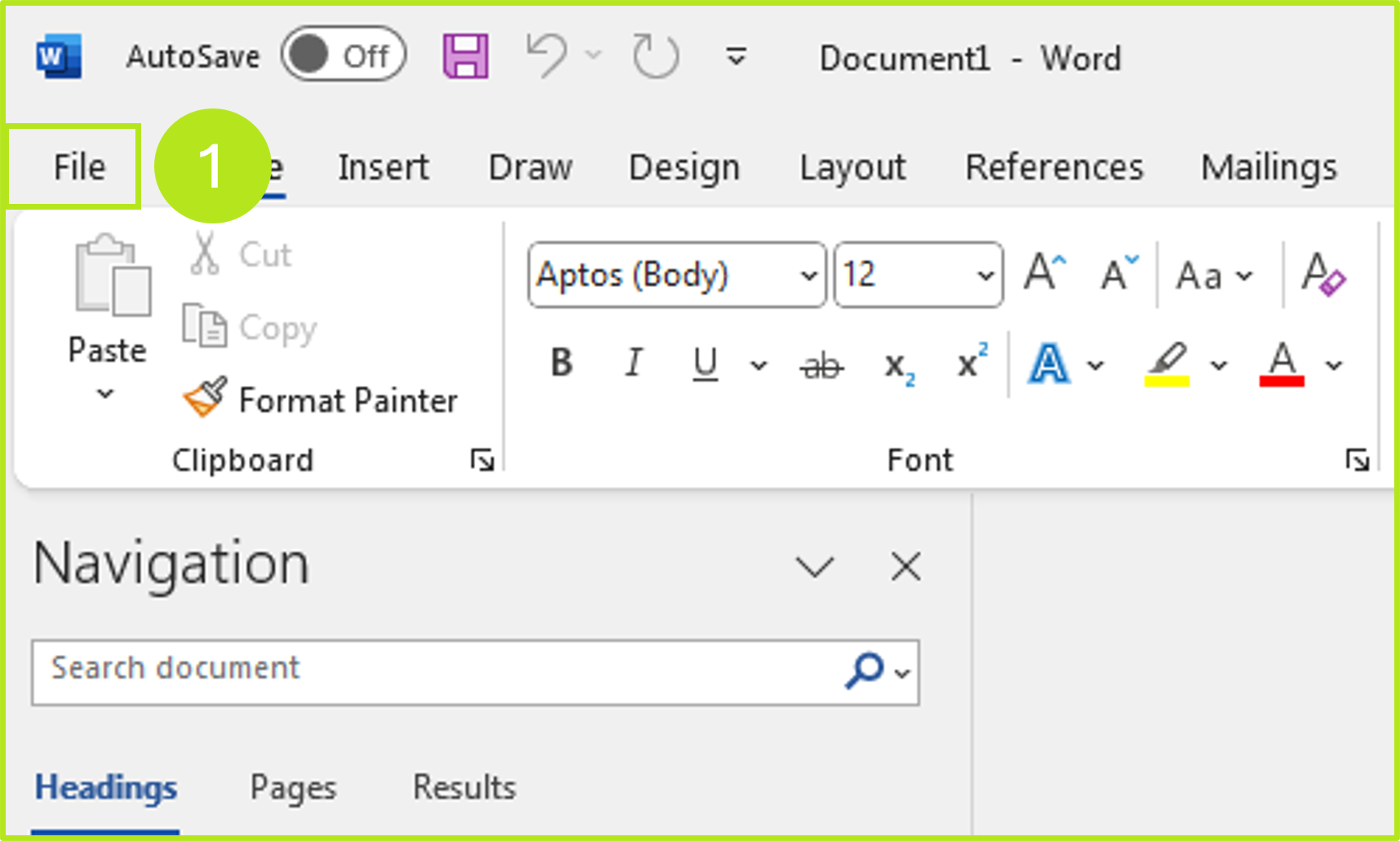Open the Change Case Aa dropdown

pos(1213,276)
